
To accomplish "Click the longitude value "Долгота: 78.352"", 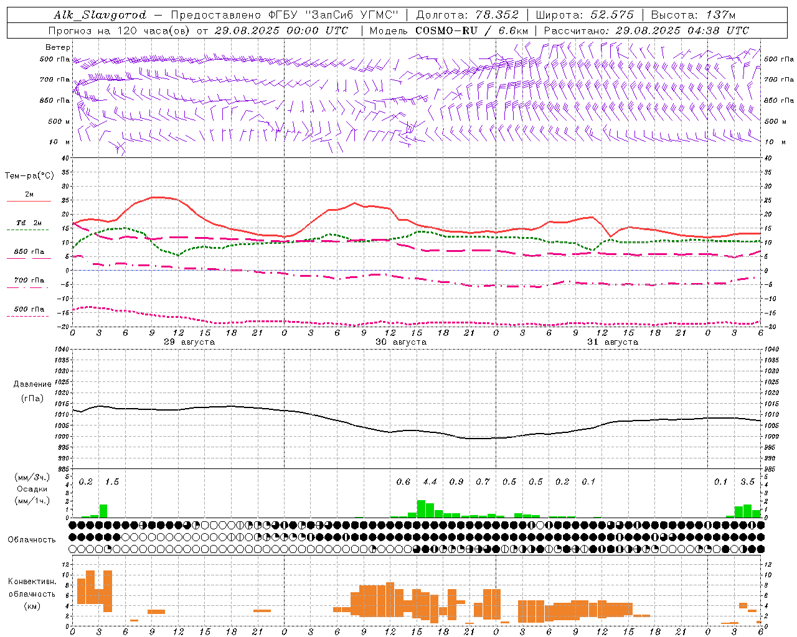I will click(467, 15).
